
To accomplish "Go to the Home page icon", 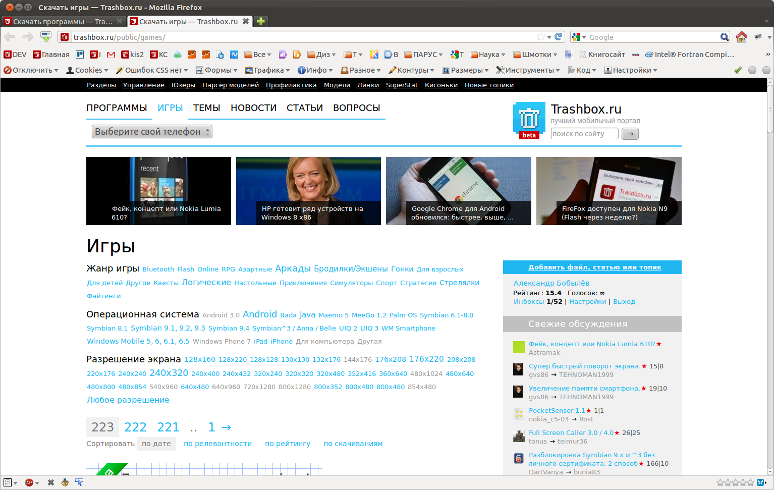I will pos(741,37).
